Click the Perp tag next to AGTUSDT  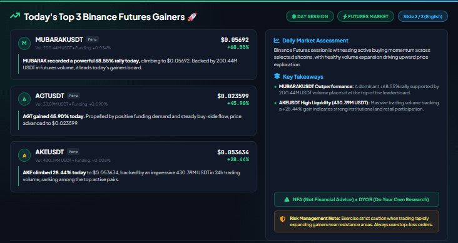[74, 96]
